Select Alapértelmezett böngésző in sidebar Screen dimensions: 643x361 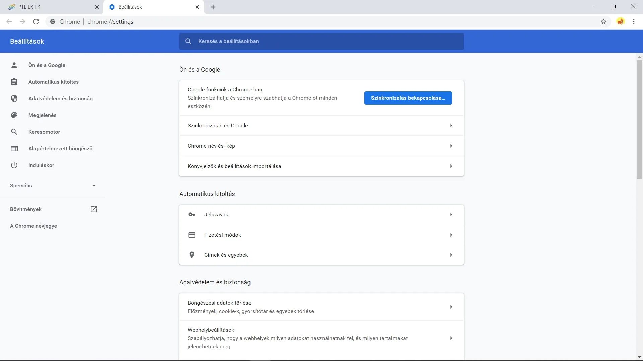point(60,148)
